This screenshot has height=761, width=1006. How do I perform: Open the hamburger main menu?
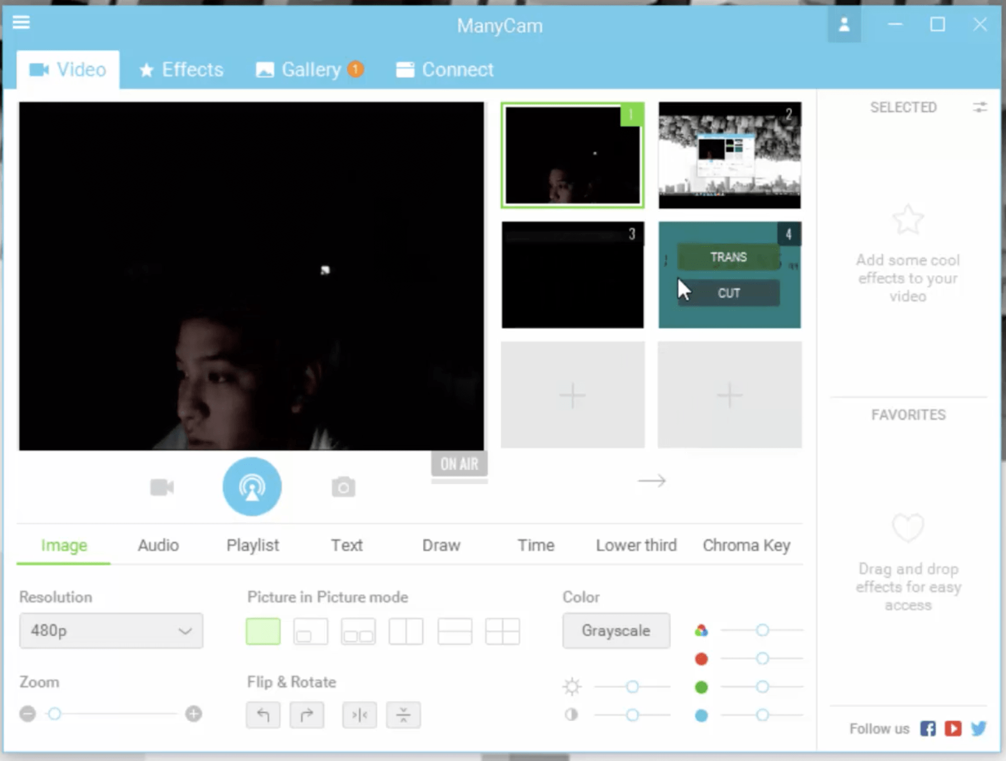(21, 22)
